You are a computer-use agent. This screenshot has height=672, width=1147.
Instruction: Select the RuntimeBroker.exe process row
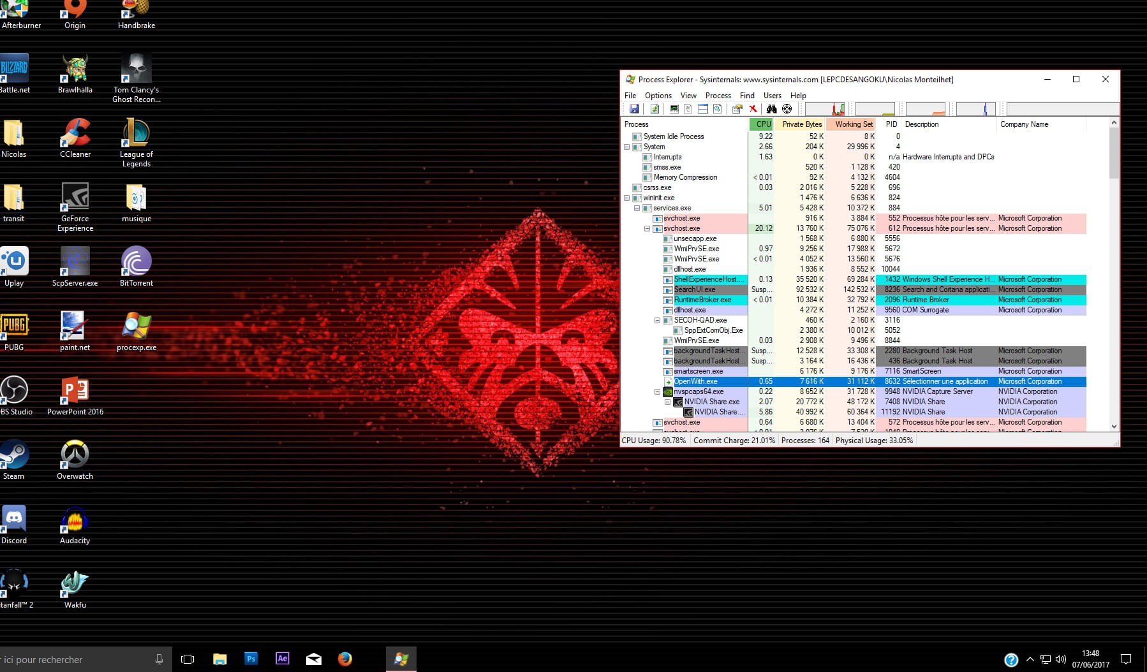(854, 300)
